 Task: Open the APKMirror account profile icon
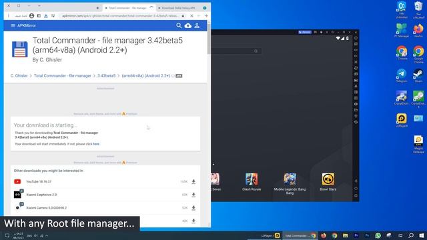197,25
